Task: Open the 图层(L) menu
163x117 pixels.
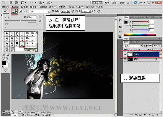Action: (x=34, y=7)
